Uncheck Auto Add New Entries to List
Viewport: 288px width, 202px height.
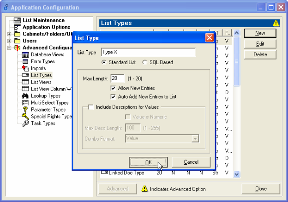tap(113, 97)
